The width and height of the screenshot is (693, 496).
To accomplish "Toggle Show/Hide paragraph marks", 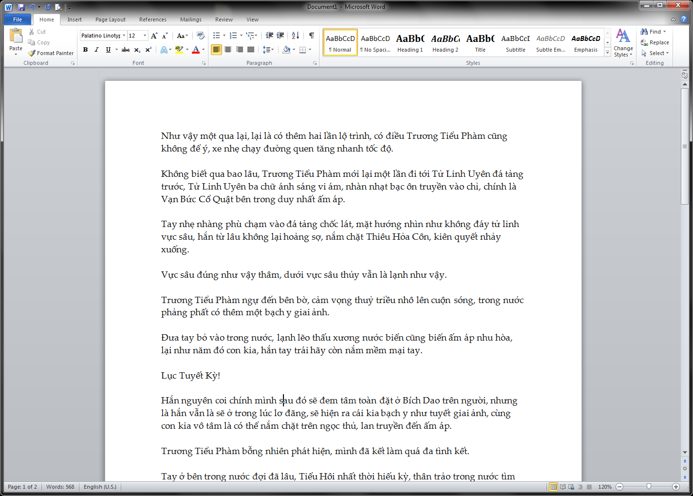I will [x=311, y=36].
